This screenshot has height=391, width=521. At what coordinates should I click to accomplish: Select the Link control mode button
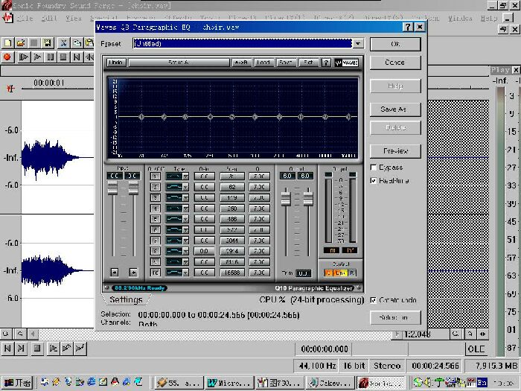(340, 273)
